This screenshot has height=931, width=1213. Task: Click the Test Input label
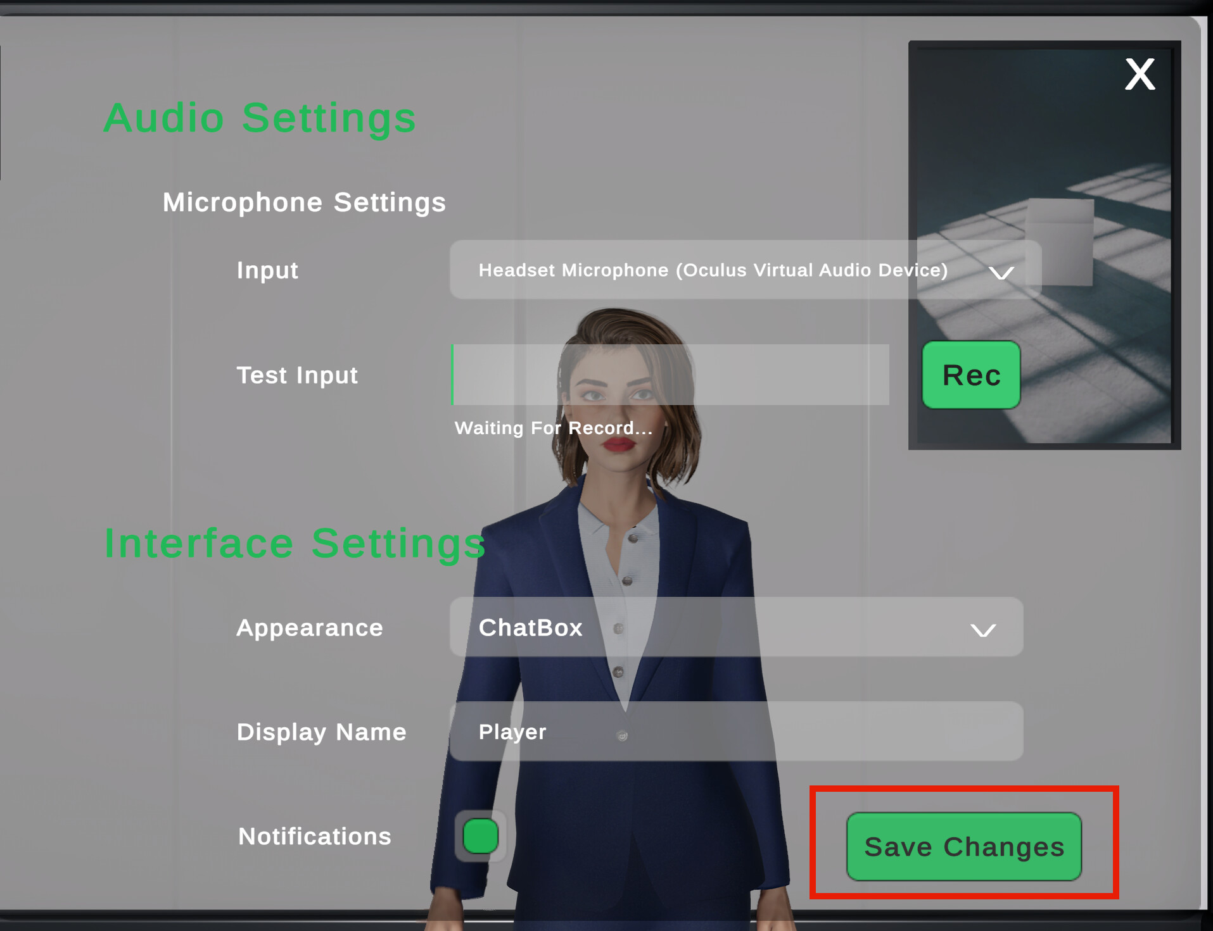[x=297, y=375]
